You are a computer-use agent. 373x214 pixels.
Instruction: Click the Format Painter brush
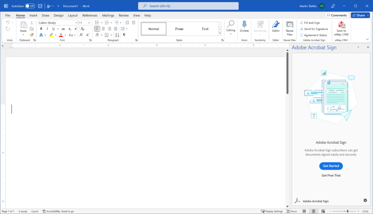(32, 35)
